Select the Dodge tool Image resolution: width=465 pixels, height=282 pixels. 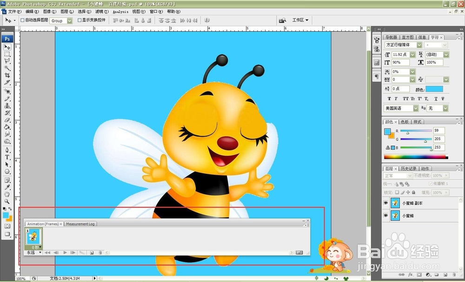click(x=7, y=141)
